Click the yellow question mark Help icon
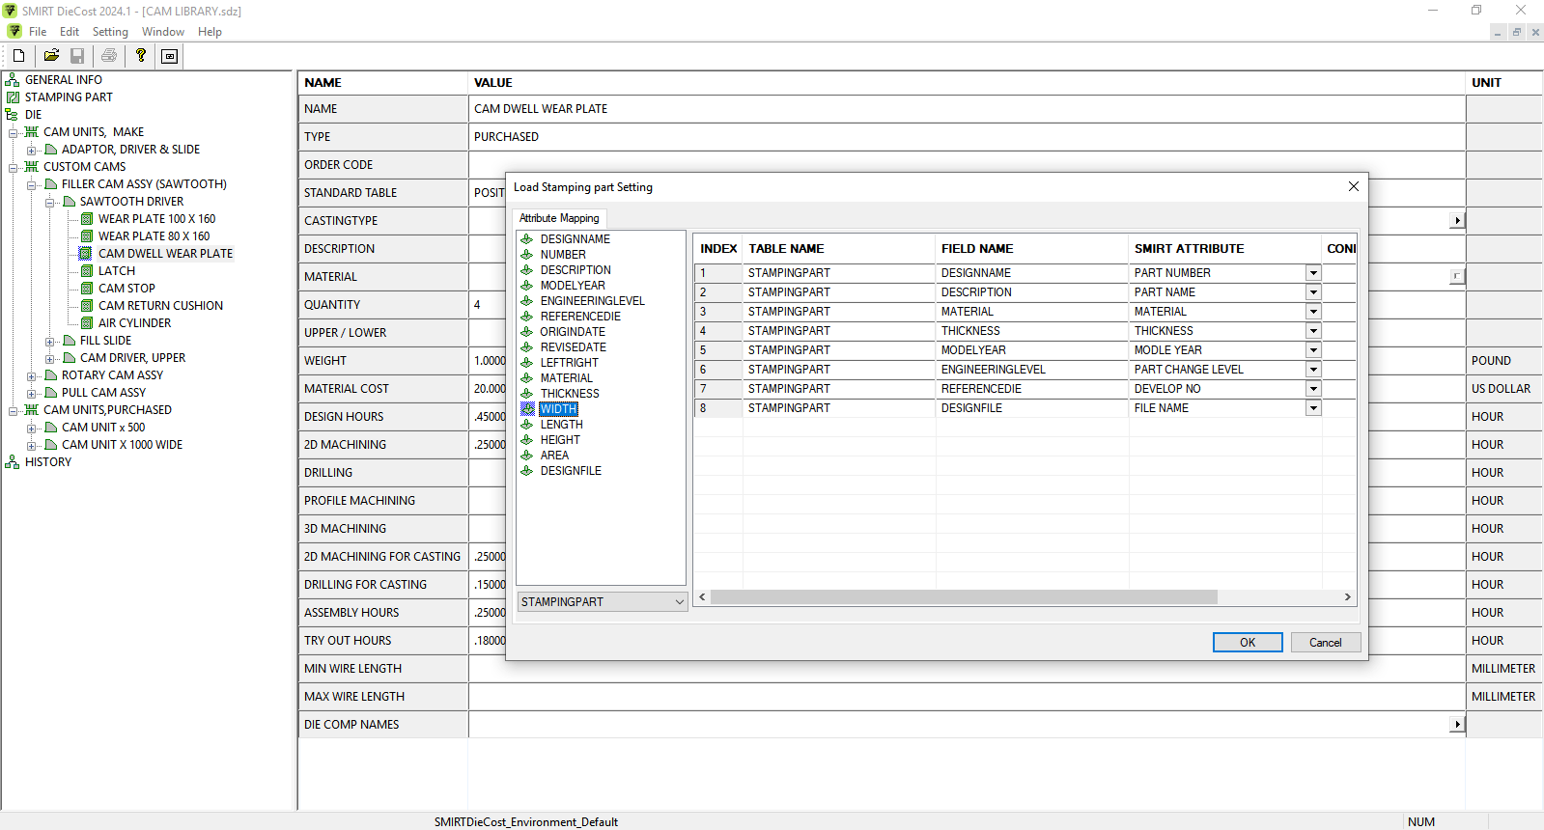This screenshot has width=1544, height=830. tap(141, 56)
